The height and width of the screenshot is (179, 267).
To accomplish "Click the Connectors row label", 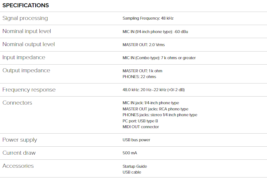I will tap(17, 103).
